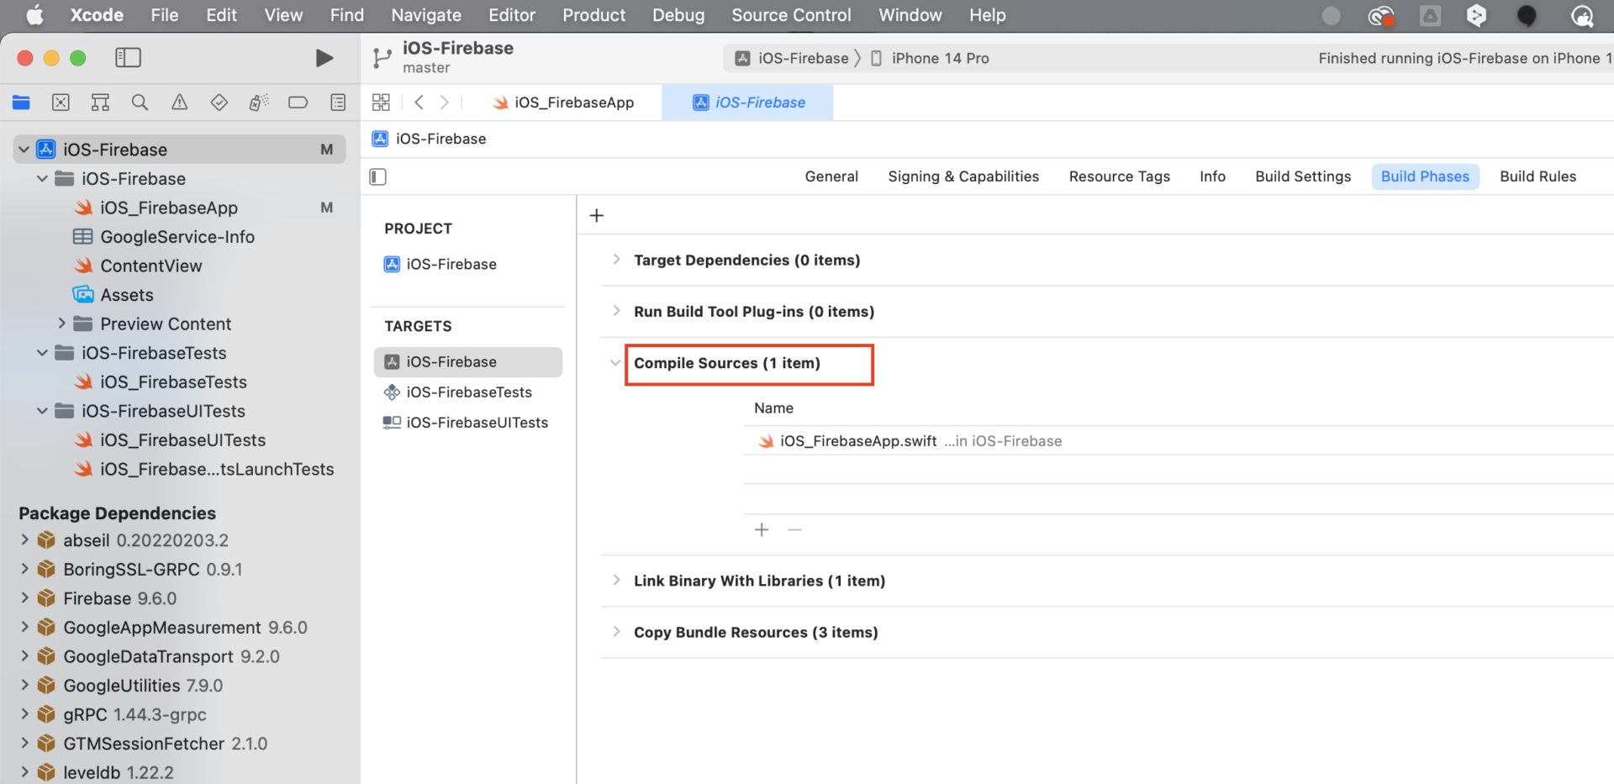This screenshot has width=1614, height=784.
Task: Click the add build phase plus button
Action: [597, 216]
